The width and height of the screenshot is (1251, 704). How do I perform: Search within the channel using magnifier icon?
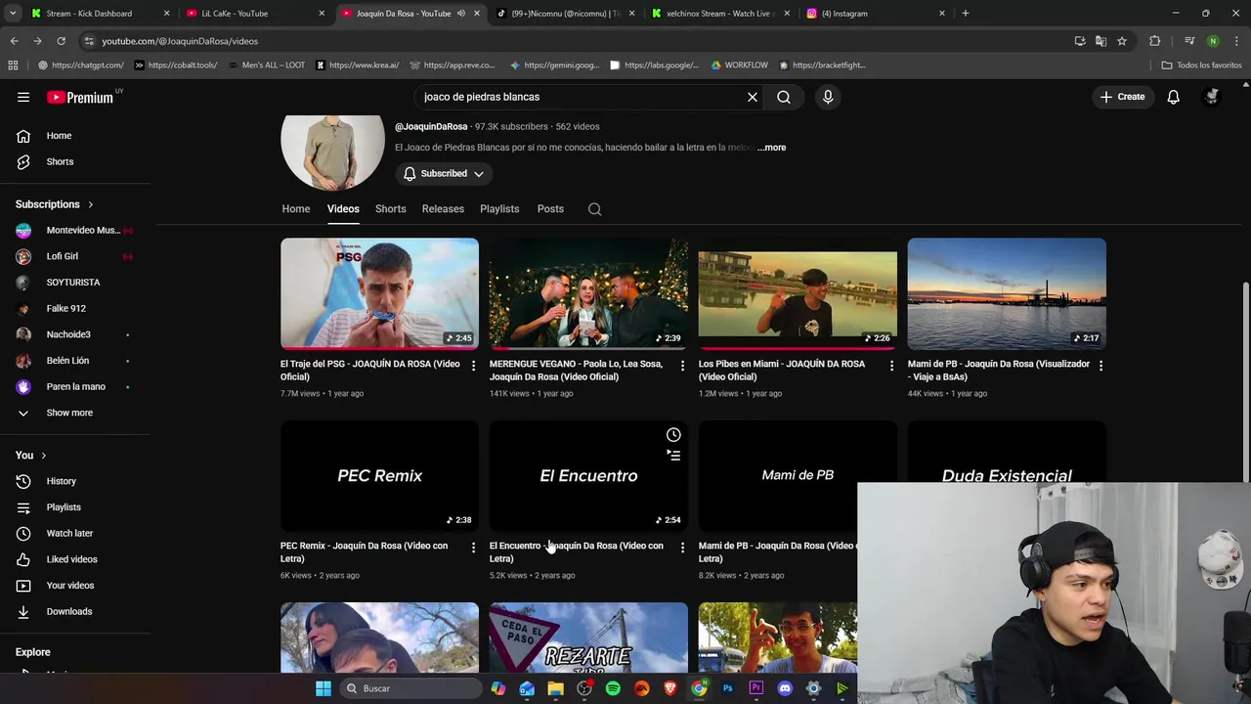pyautogui.click(x=594, y=209)
